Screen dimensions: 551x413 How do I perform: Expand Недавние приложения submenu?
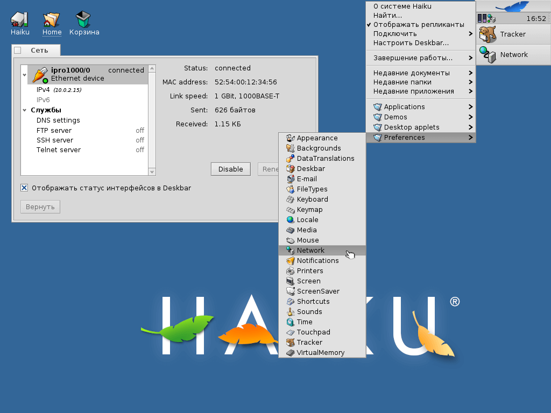(421, 91)
